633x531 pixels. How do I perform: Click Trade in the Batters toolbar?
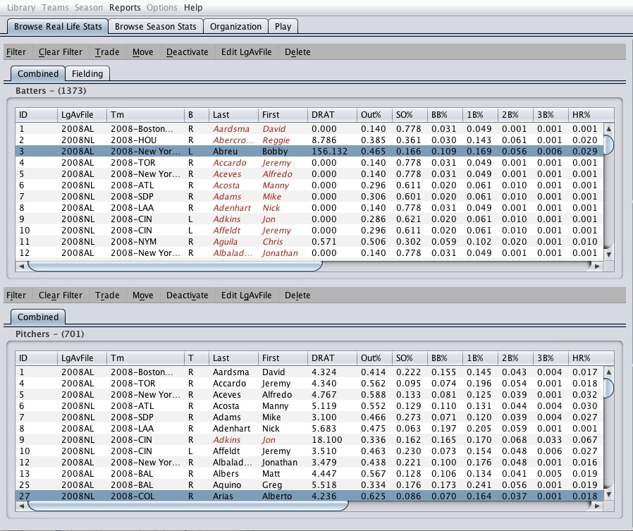107,52
